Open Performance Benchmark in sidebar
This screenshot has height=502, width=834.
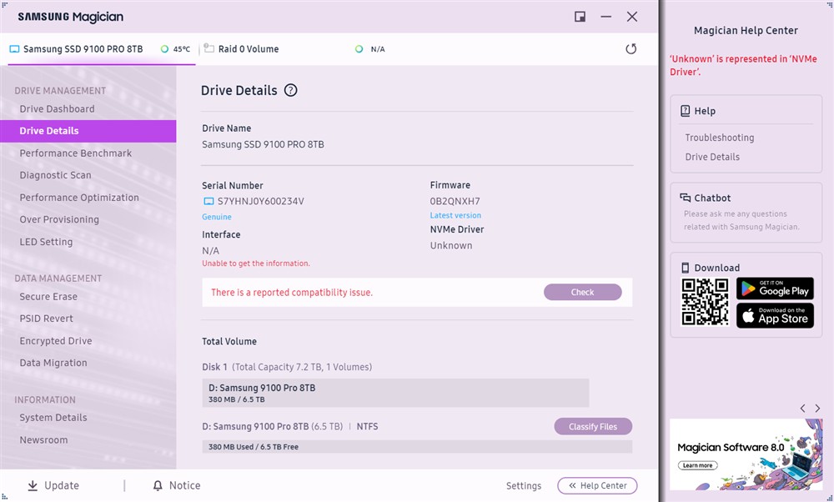(76, 153)
